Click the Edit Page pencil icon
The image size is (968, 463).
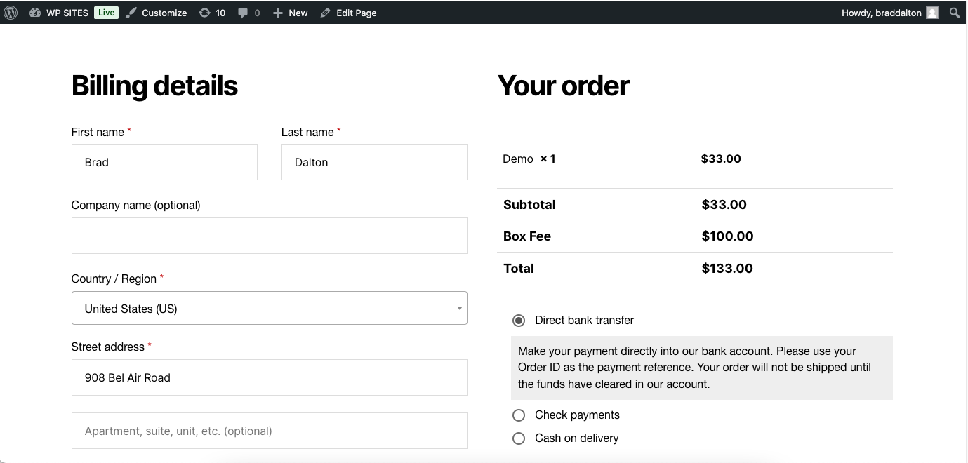pyautogui.click(x=325, y=13)
